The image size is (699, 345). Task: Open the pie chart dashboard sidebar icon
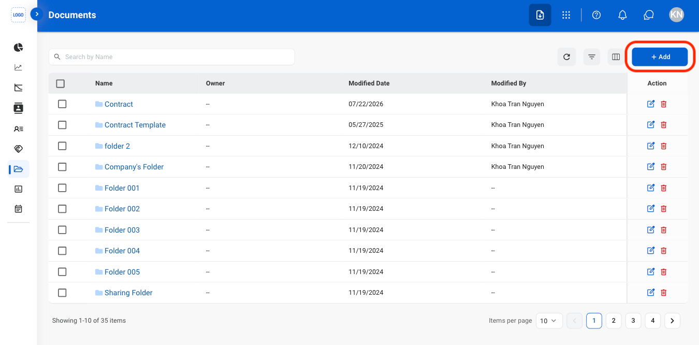(18, 48)
